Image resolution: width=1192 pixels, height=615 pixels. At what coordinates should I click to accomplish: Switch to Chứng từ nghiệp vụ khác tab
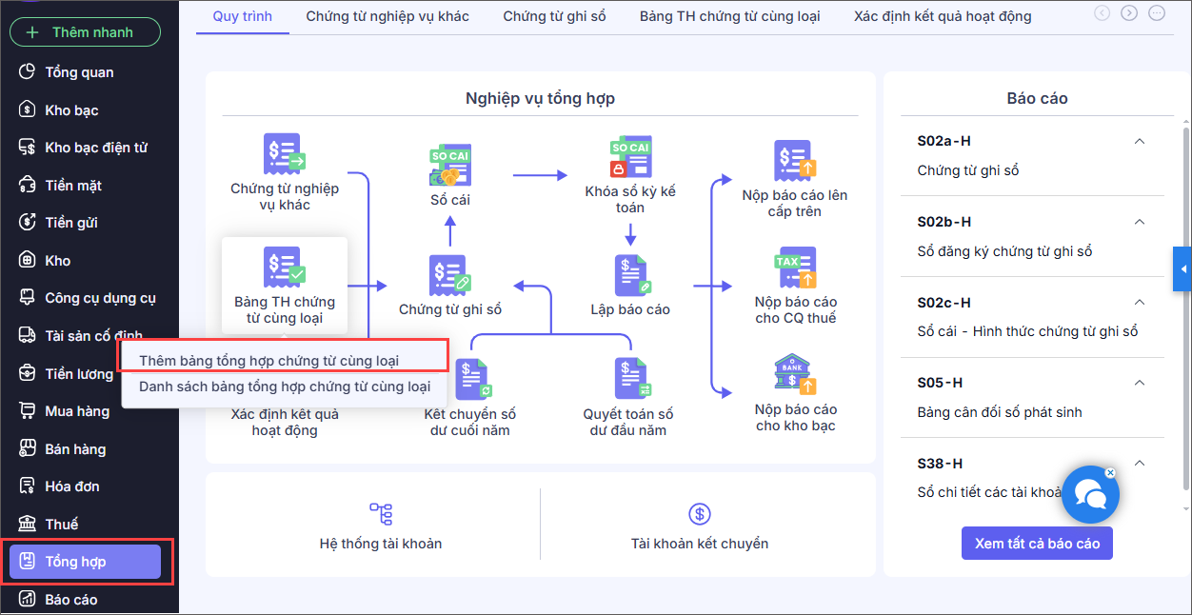387,16
